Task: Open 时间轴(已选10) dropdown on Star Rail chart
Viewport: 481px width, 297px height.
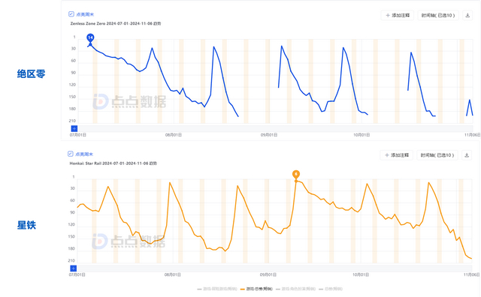Action: click(437, 155)
